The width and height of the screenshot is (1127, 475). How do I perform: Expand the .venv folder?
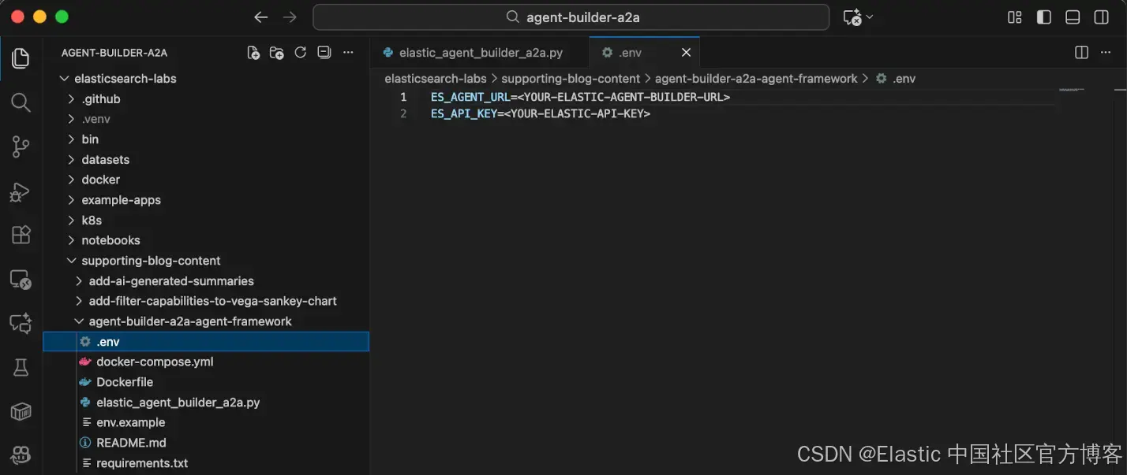click(x=207, y=119)
